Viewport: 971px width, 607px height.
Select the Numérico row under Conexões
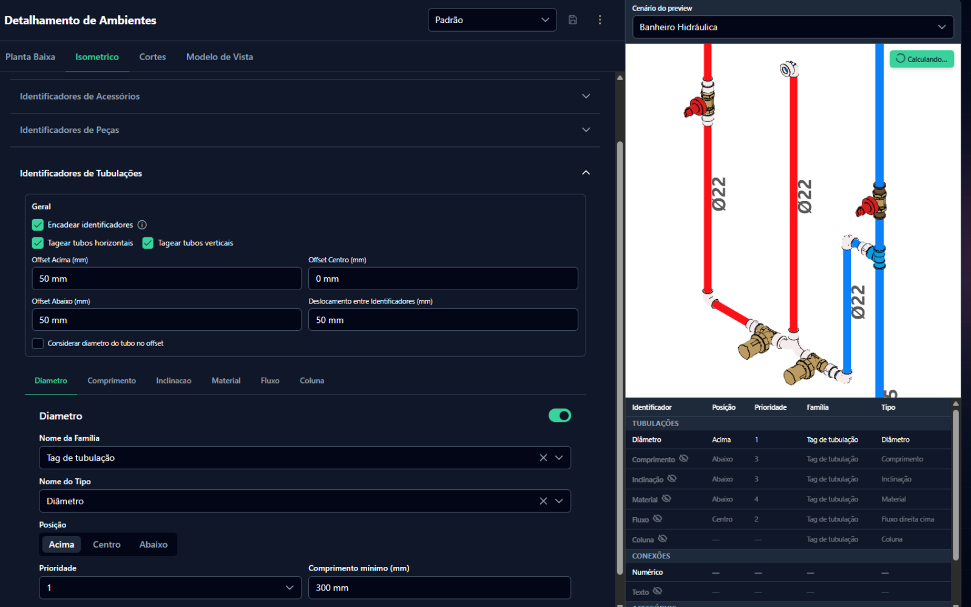click(788, 572)
